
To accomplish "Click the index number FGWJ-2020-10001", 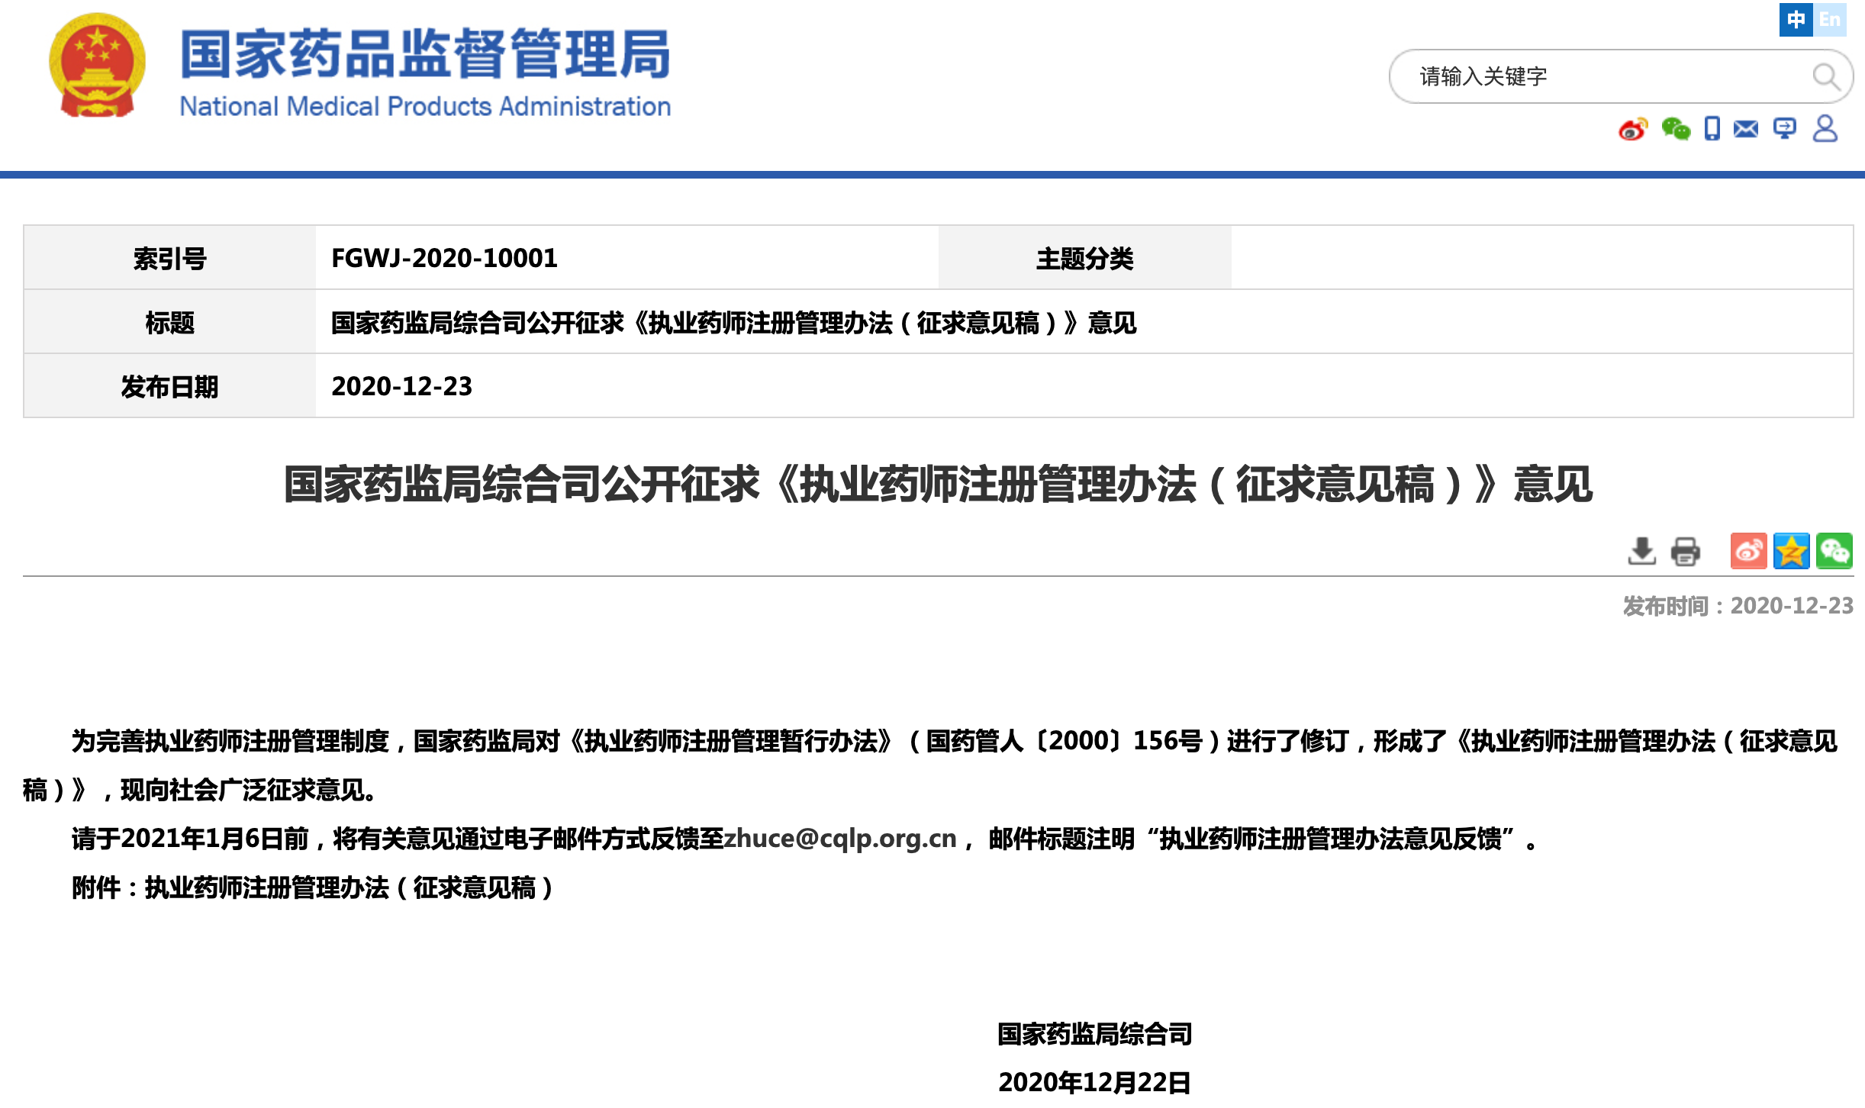I will point(444,258).
